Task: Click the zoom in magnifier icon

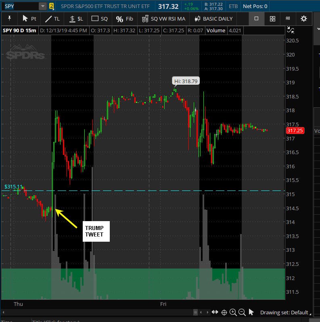Action: tap(233, 312)
